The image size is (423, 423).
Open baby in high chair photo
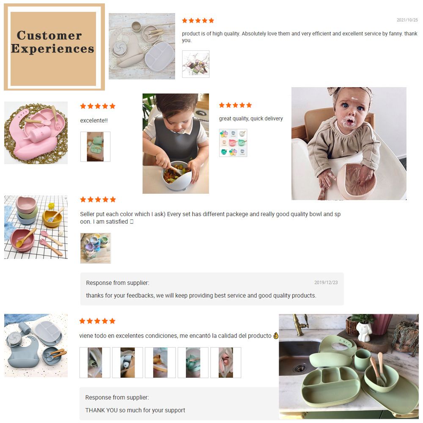point(349,143)
